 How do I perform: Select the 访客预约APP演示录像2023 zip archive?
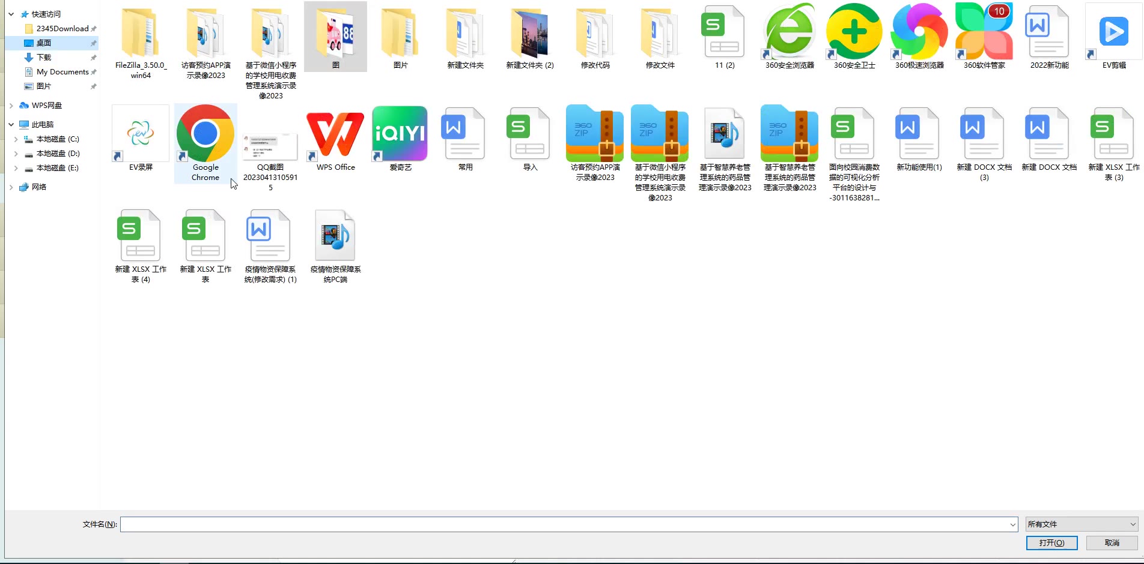point(595,144)
